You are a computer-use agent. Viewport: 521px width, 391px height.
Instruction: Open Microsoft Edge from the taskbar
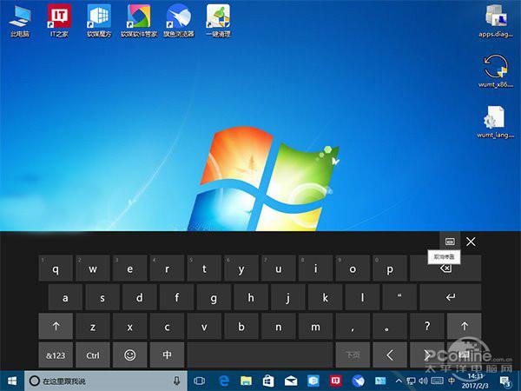point(224,381)
